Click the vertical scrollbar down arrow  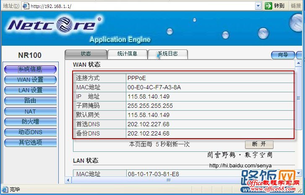point(298,173)
